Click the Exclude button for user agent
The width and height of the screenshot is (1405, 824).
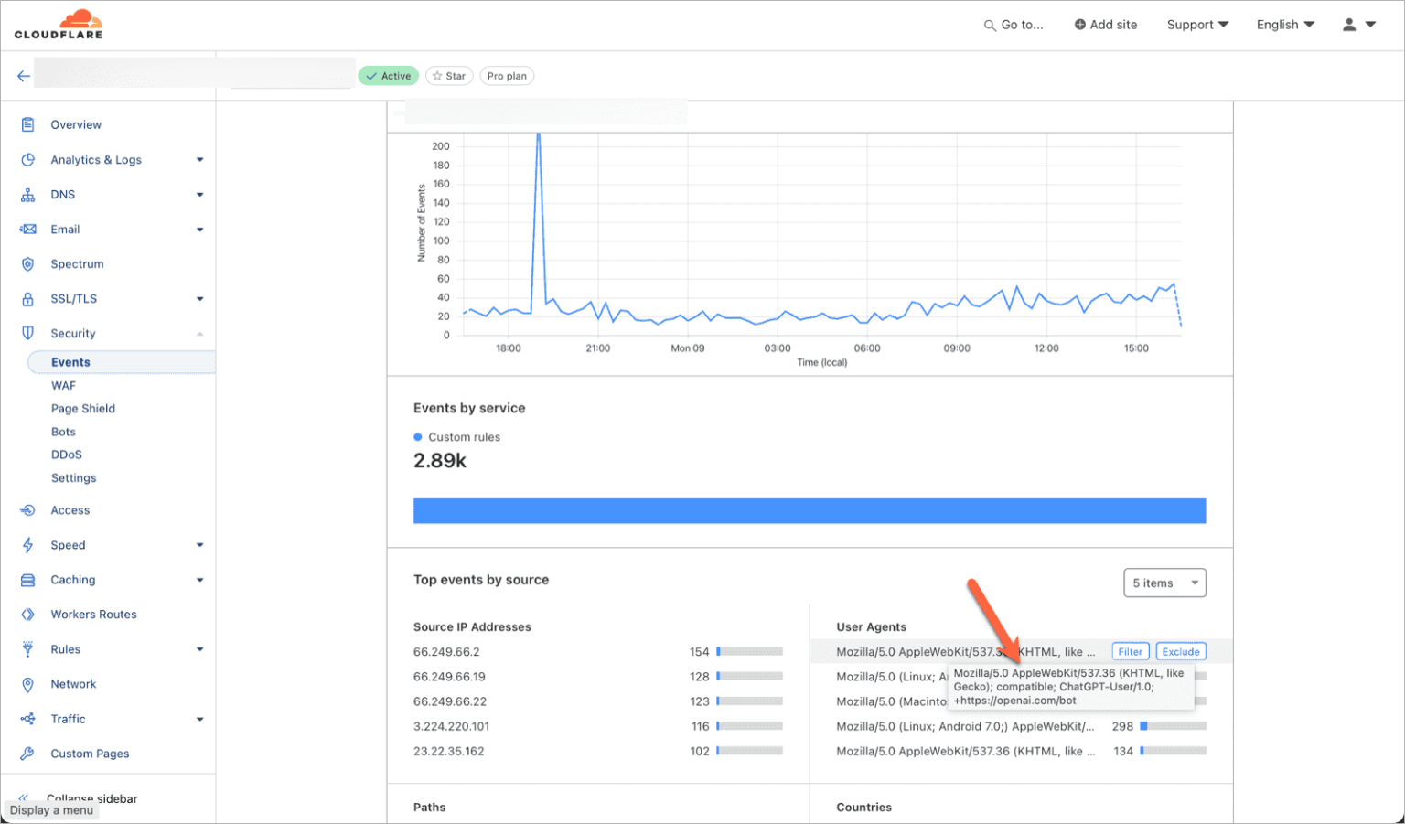coord(1181,652)
